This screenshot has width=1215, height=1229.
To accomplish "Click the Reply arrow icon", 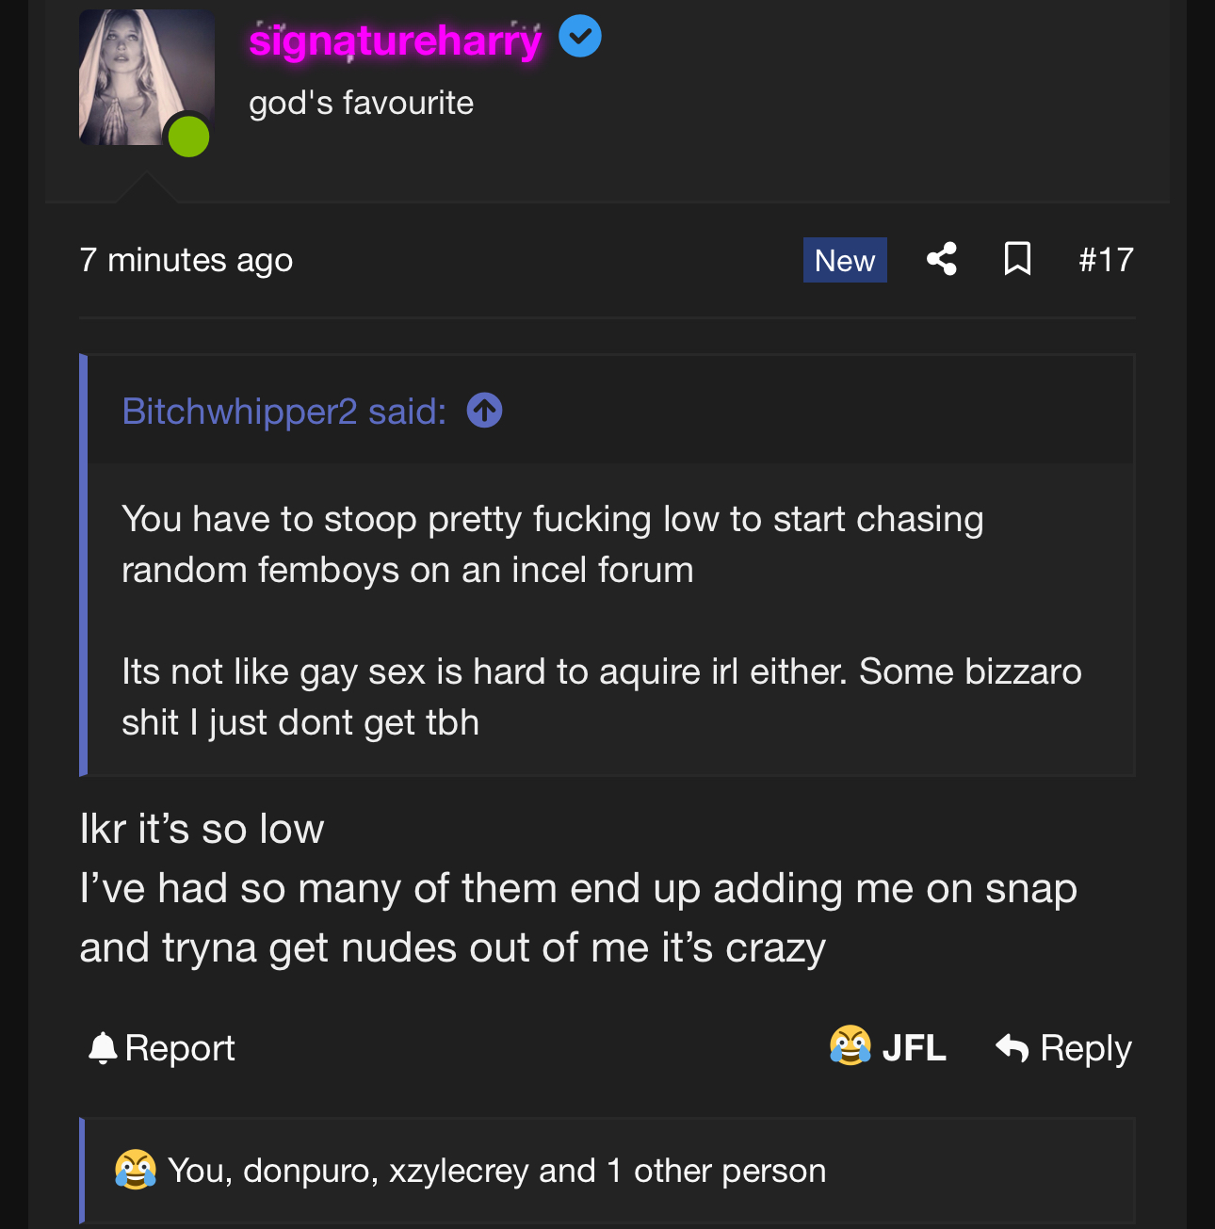I will pyautogui.click(x=1012, y=1047).
